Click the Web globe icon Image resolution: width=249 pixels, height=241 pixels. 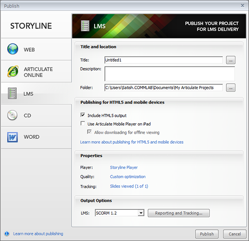(x=13, y=49)
